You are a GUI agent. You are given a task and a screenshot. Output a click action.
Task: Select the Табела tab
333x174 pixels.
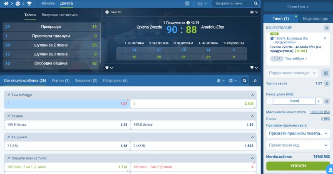(x=30, y=15)
